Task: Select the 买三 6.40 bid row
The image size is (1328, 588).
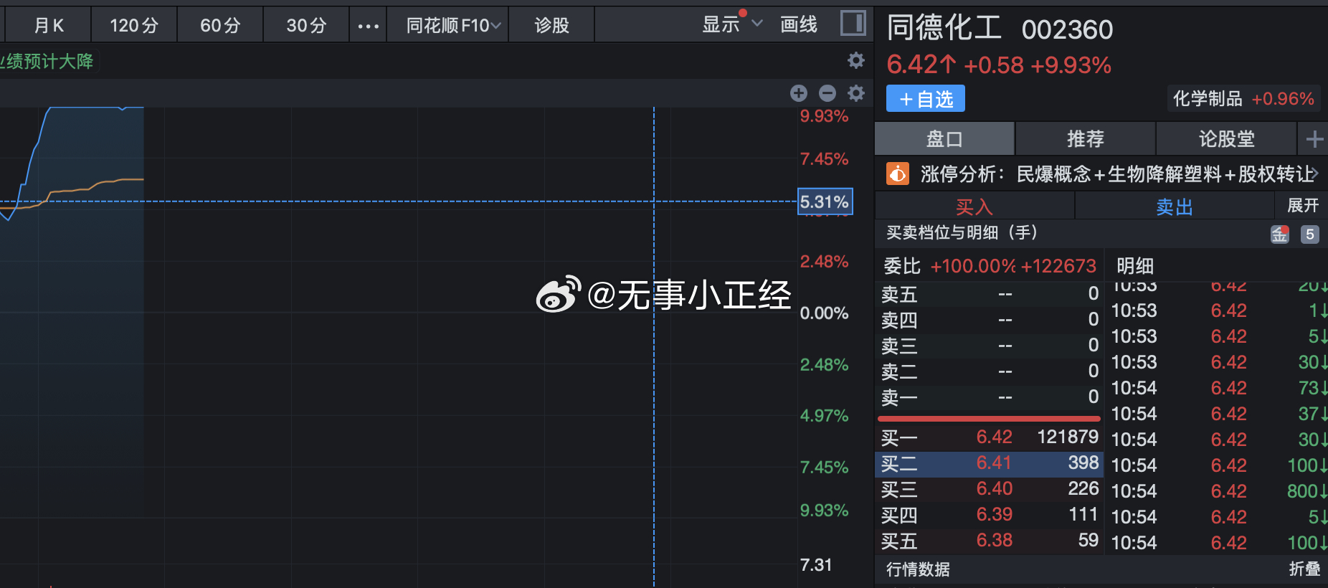Action: pyautogui.click(x=990, y=489)
